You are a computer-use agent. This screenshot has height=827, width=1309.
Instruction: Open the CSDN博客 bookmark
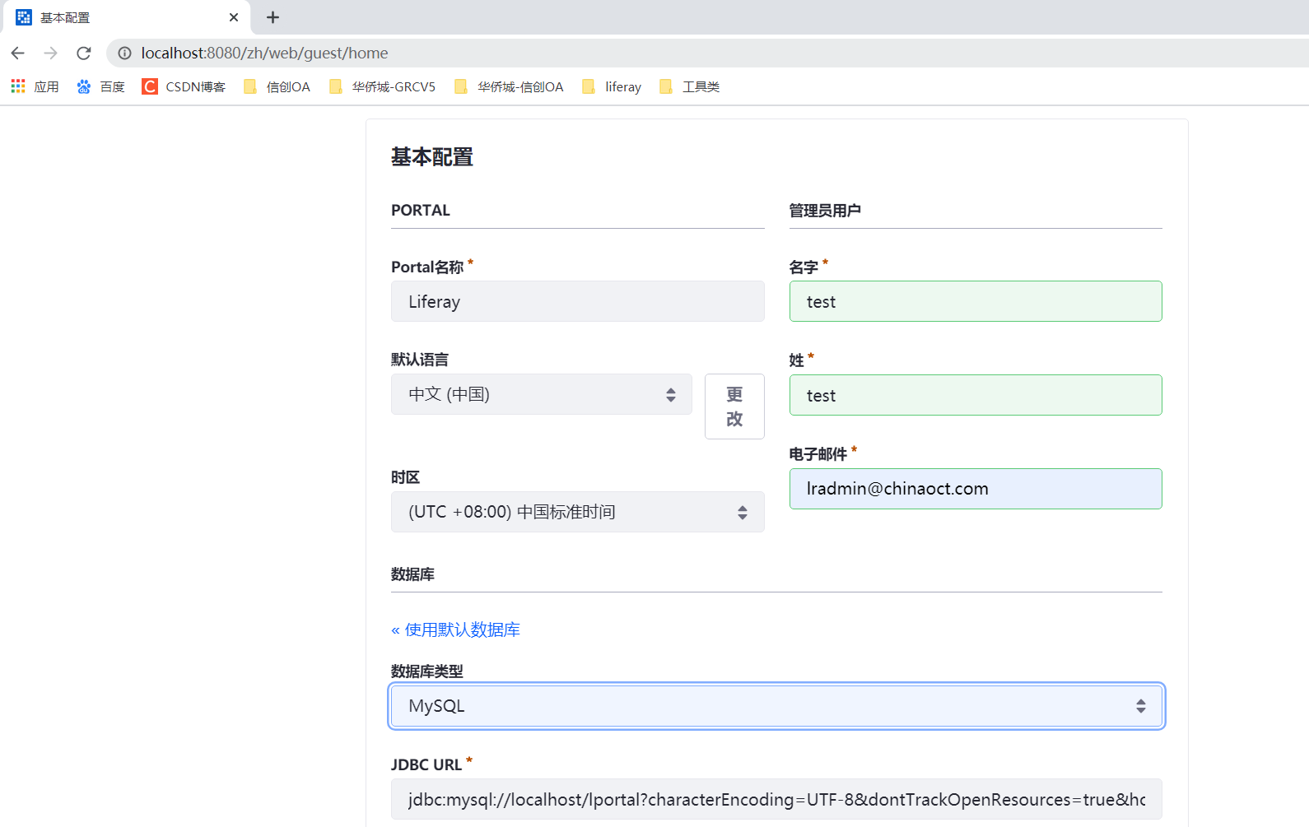[x=184, y=86]
